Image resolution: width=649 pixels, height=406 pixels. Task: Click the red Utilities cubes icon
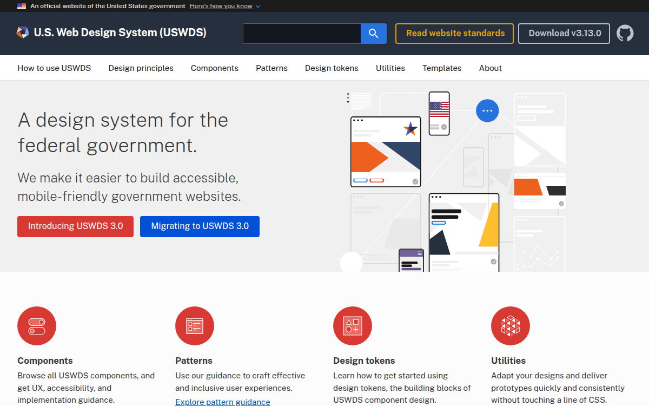[x=511, y=326]
